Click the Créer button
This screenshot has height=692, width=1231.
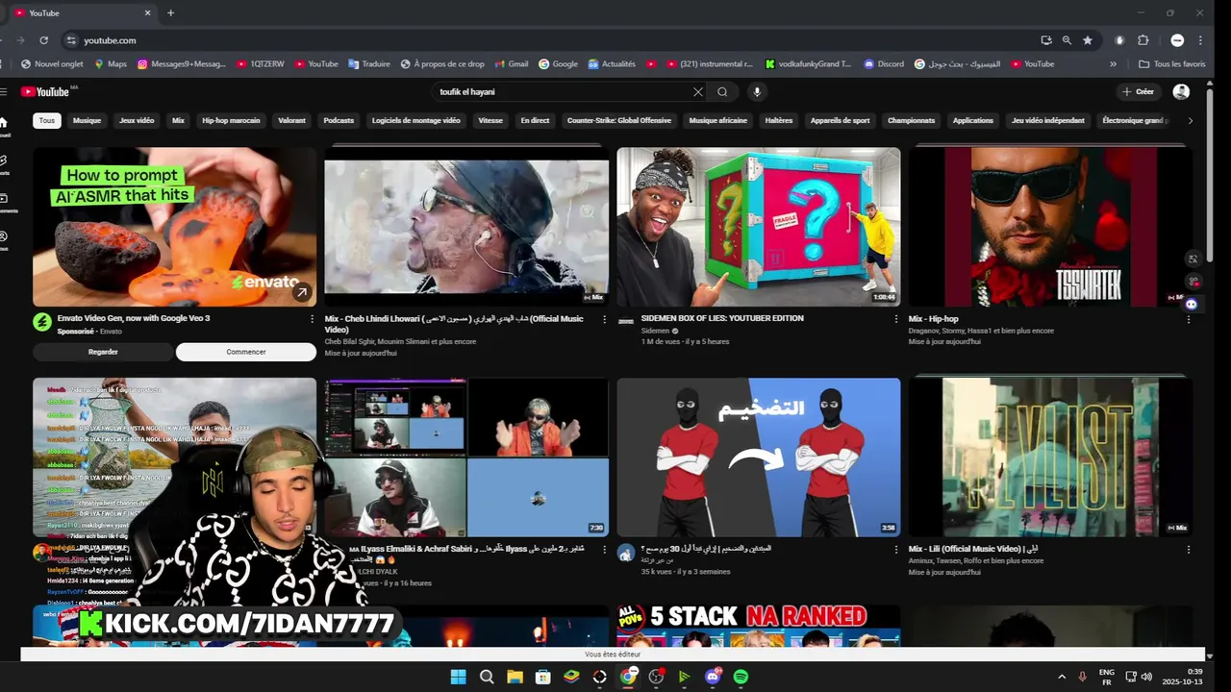point(1138,91)
